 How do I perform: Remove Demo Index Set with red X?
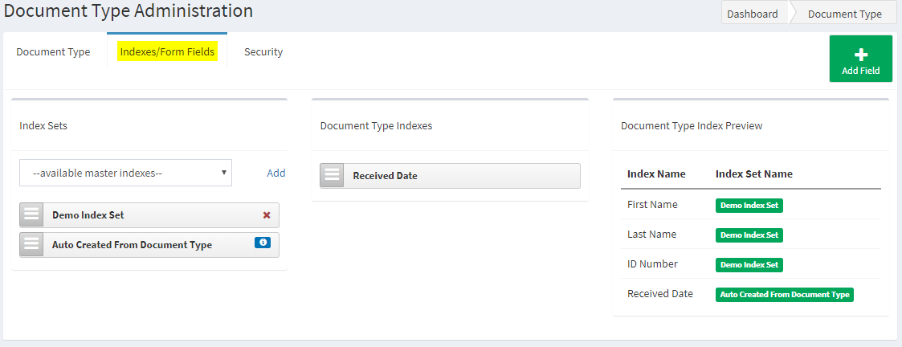tap(267, 214)
